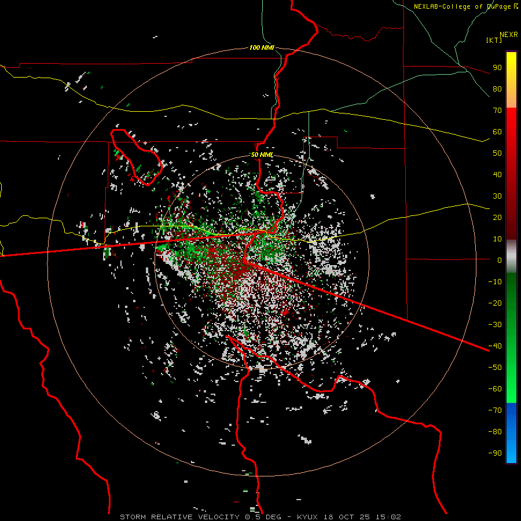Click the -20 value on the velocity scale
521x521 pixels.
(495, 303)
